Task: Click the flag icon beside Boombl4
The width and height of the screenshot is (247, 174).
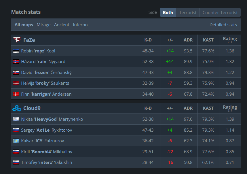Action: [16, 152]
